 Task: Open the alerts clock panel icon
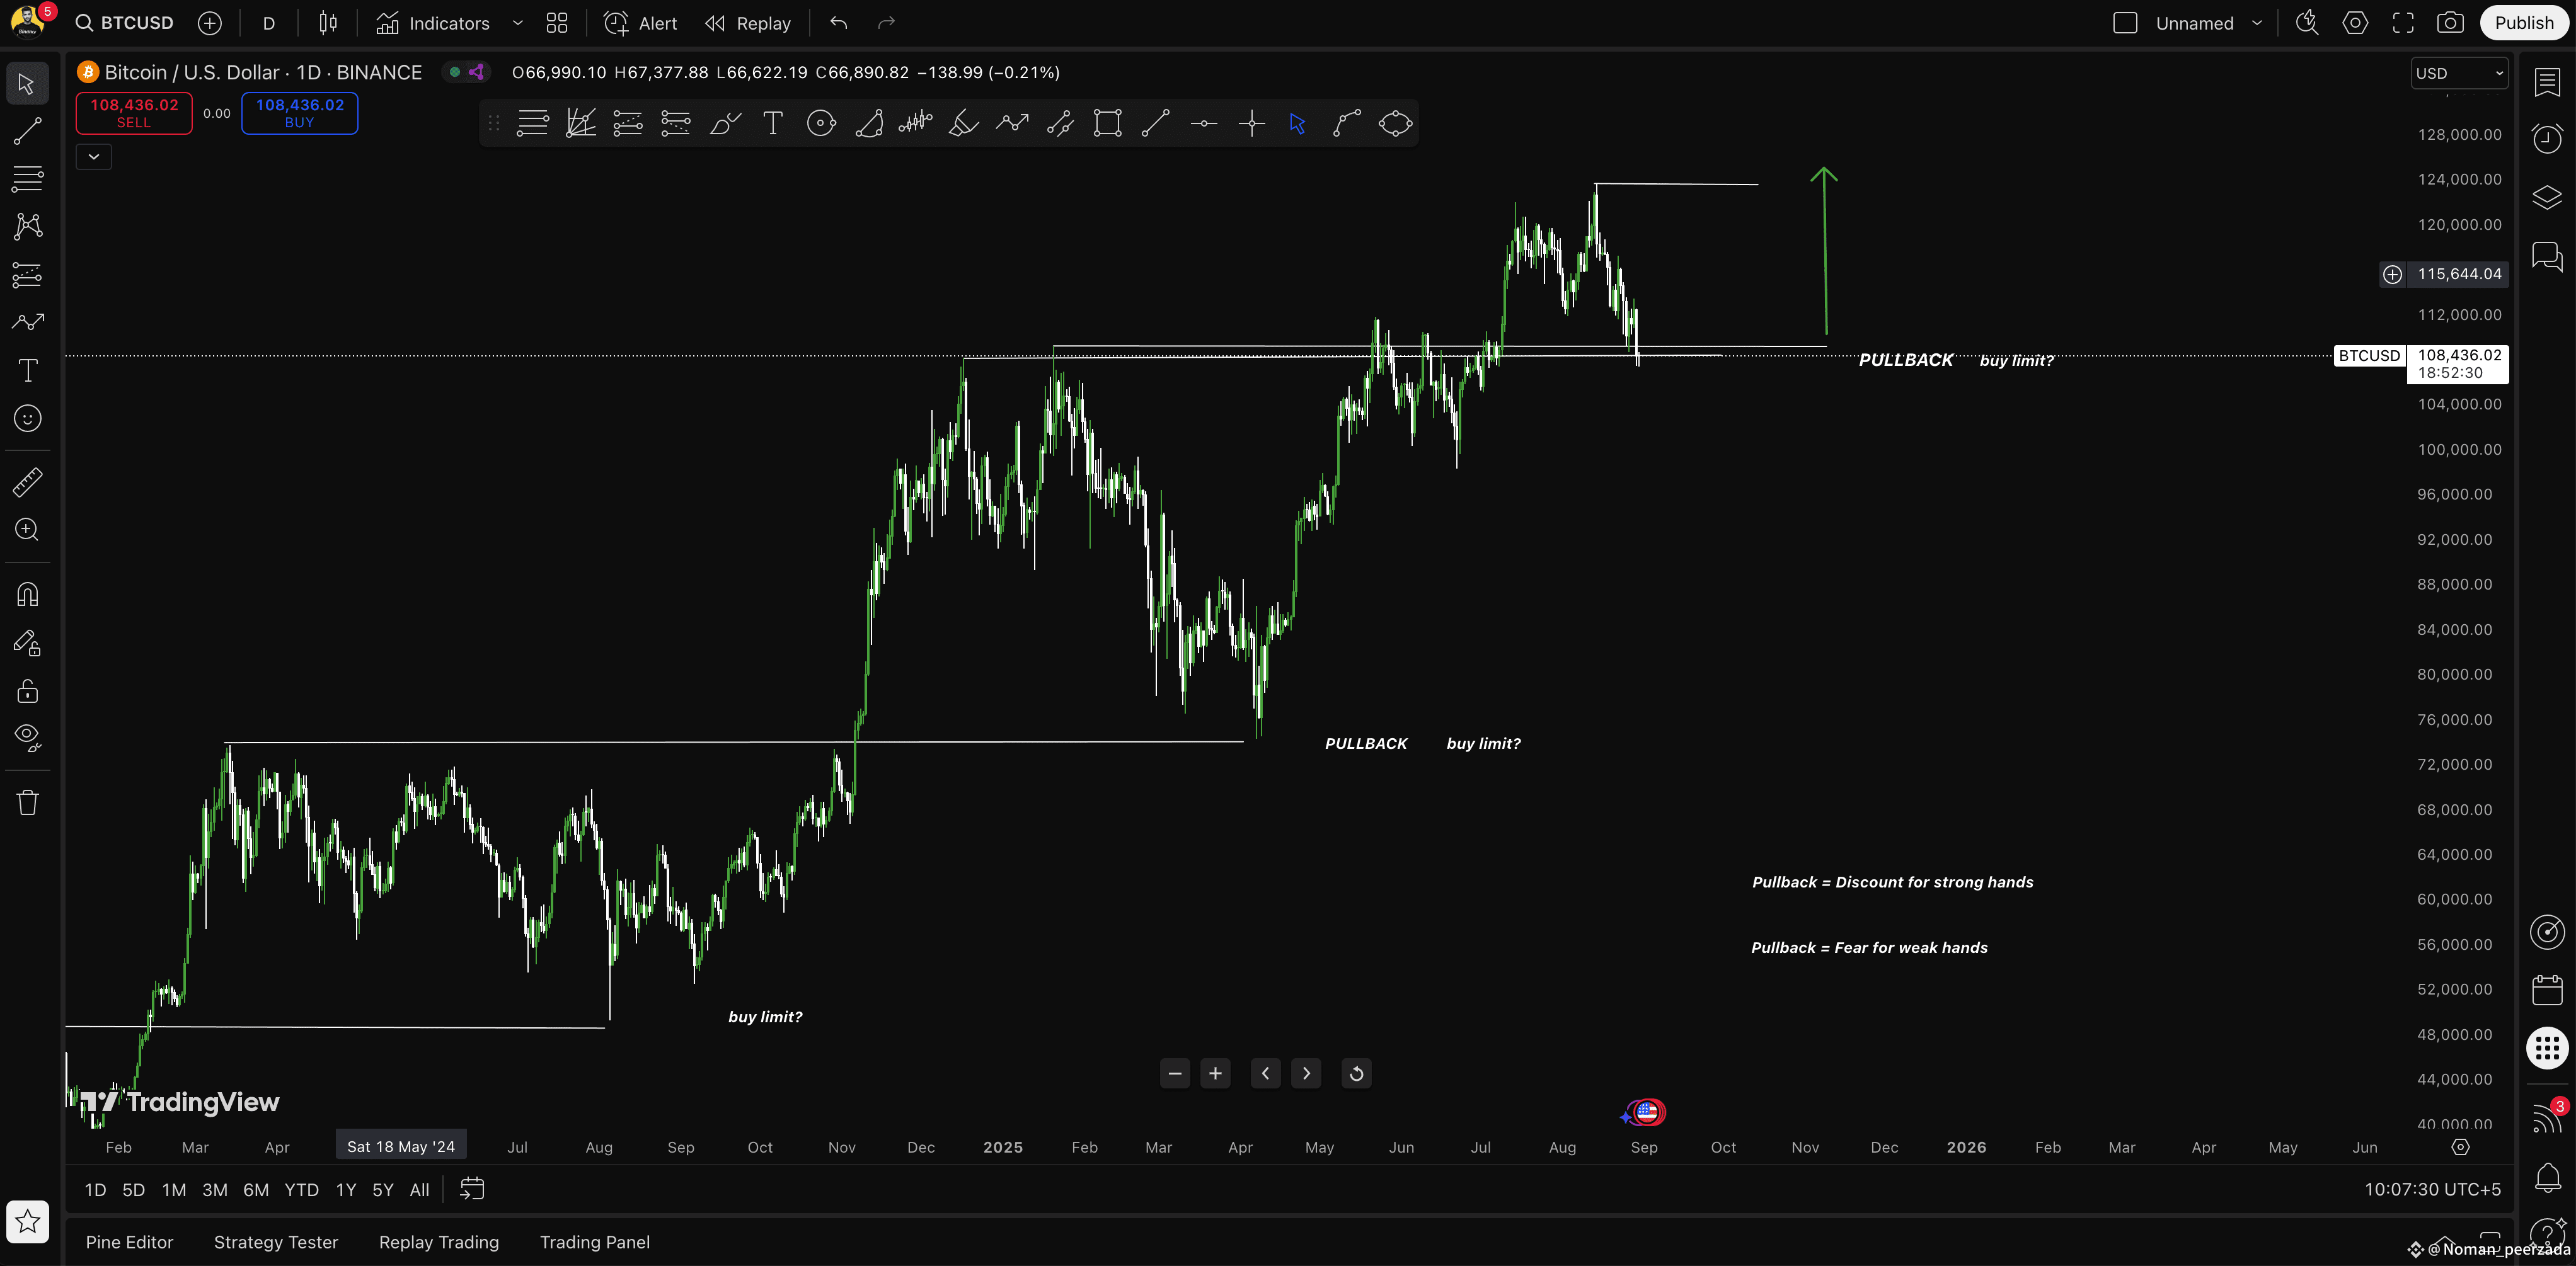coord(2547,138)
